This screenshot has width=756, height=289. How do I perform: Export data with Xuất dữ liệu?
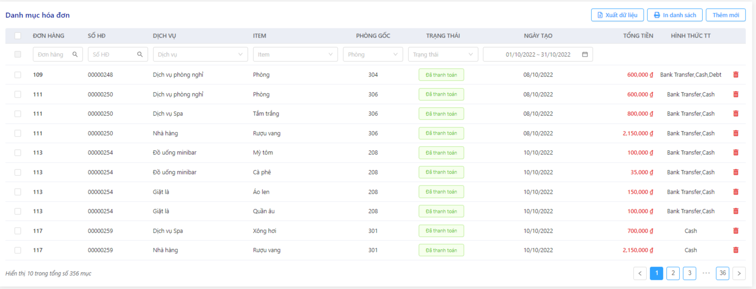pos(617,15)
